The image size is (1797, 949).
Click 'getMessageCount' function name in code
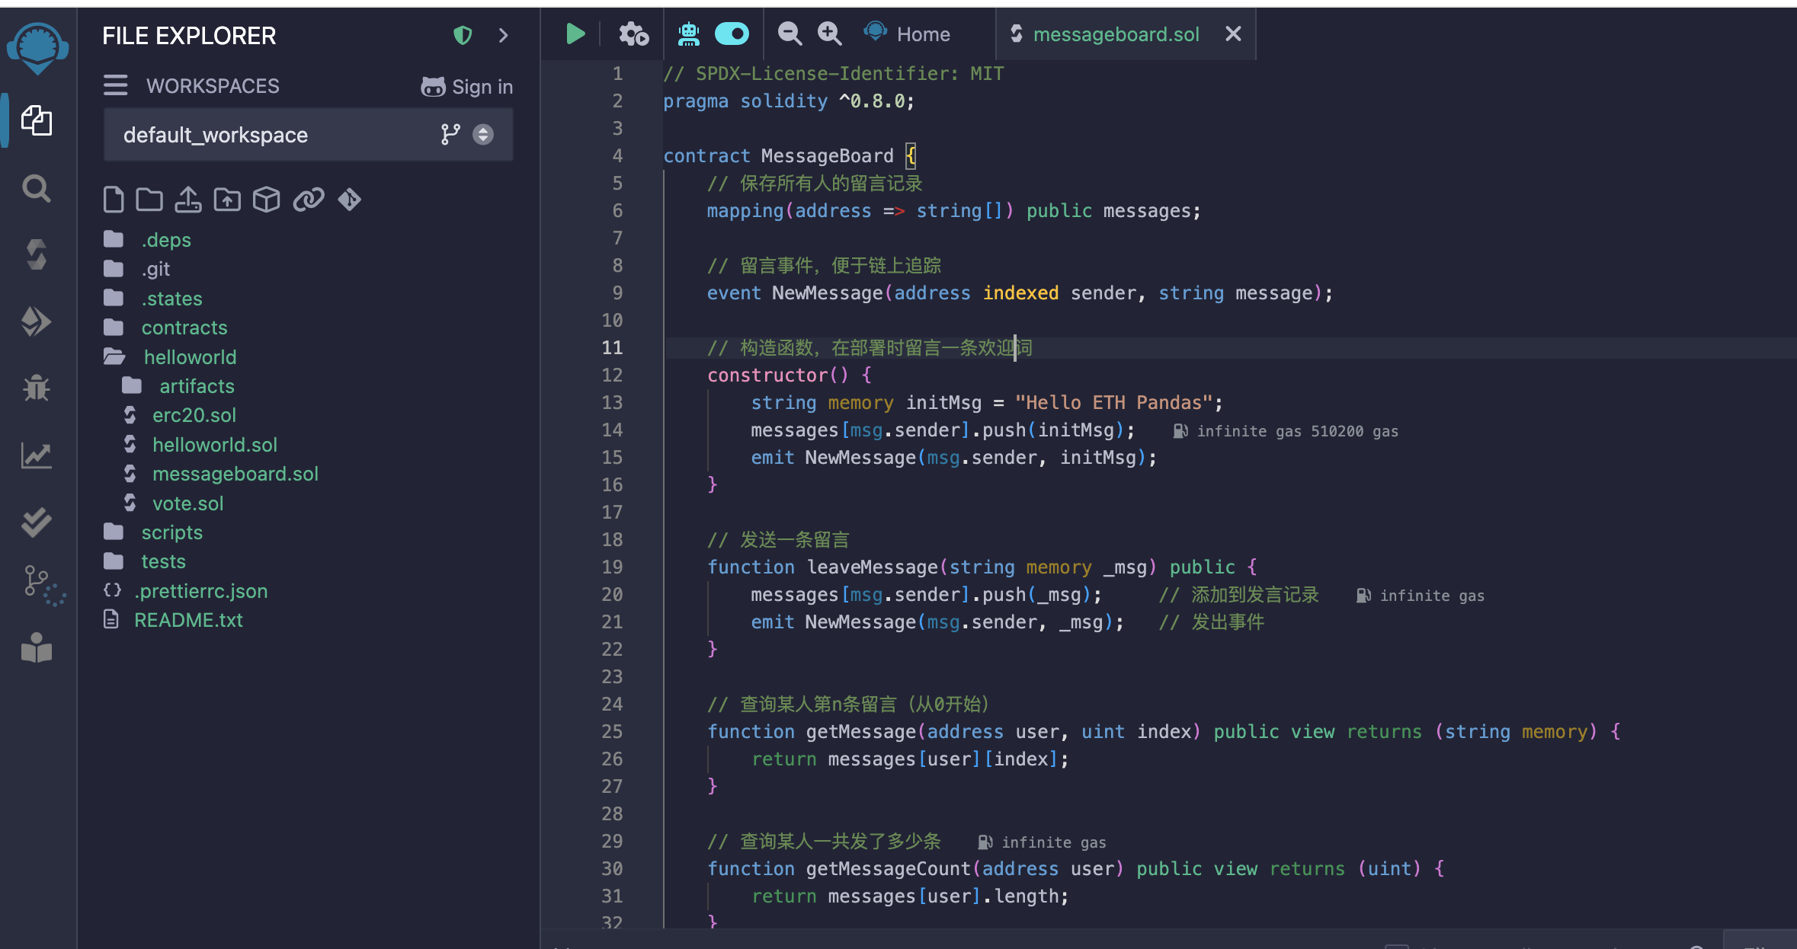coord(888,868)
